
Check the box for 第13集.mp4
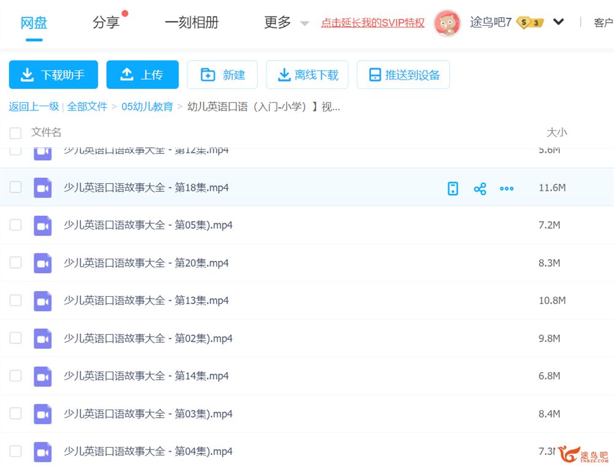pyautogui.click(x=15, y=300)
